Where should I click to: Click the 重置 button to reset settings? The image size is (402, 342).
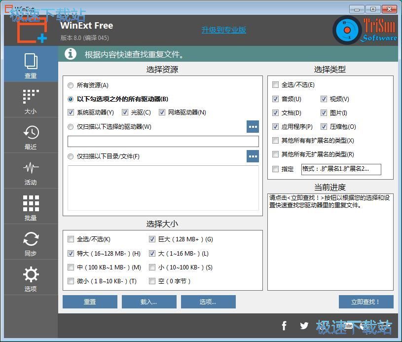(x=89, y=302)
